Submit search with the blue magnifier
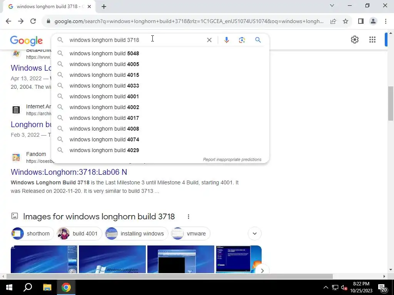The image size is (394, 295). click(x=258, y=40)
